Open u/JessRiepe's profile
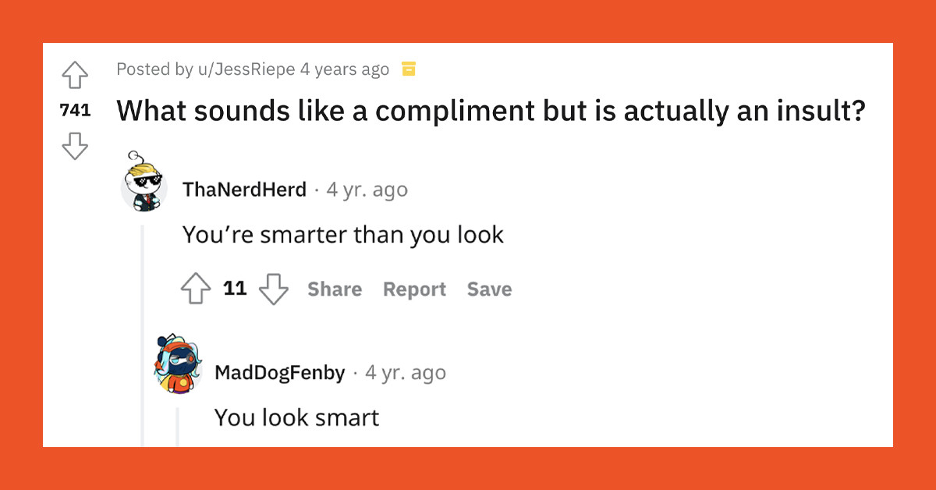The height and width of the screenshot is (490, 936). 243,69
